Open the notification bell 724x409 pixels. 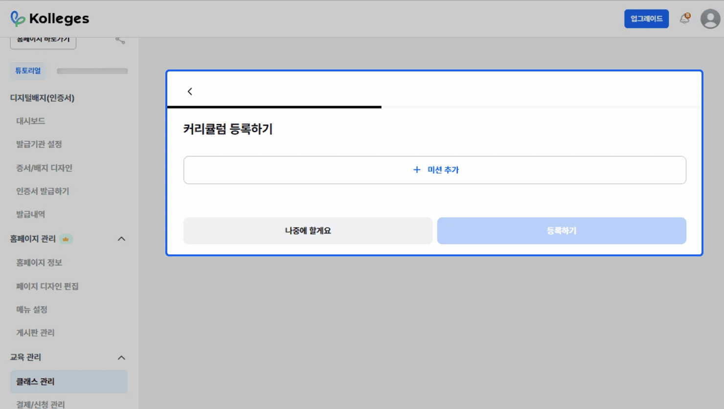click(684, 19)
